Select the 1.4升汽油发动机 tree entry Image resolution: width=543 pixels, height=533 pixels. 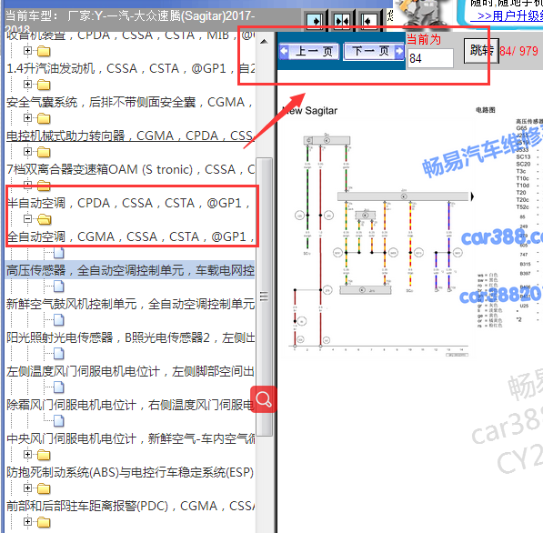click(131, 68)
